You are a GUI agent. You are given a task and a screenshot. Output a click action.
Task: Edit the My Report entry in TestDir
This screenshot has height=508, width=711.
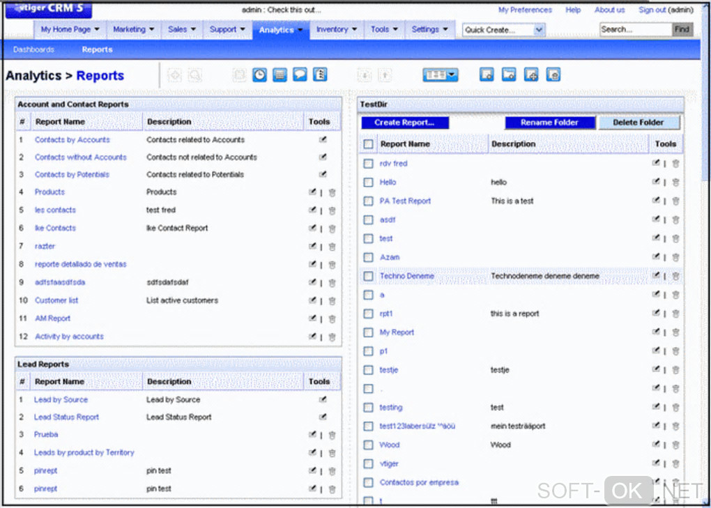(656, 332)
